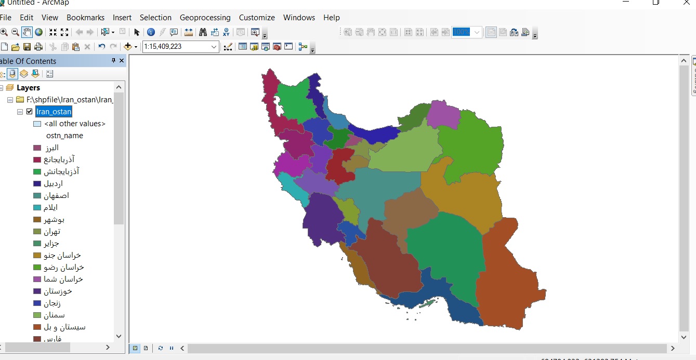This screenshot has height=360, width=696.
Task: Click the Go To XY tool
Action: (227, 32)
